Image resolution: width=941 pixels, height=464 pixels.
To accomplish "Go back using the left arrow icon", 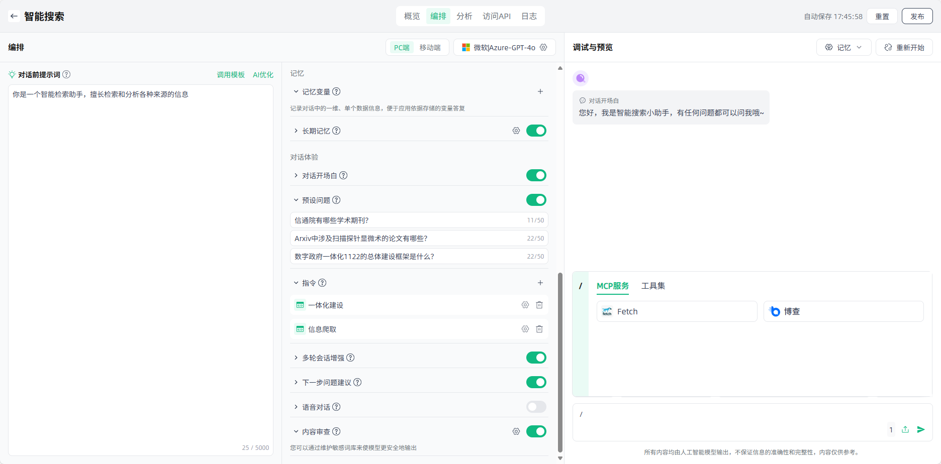I will point(14,16).
